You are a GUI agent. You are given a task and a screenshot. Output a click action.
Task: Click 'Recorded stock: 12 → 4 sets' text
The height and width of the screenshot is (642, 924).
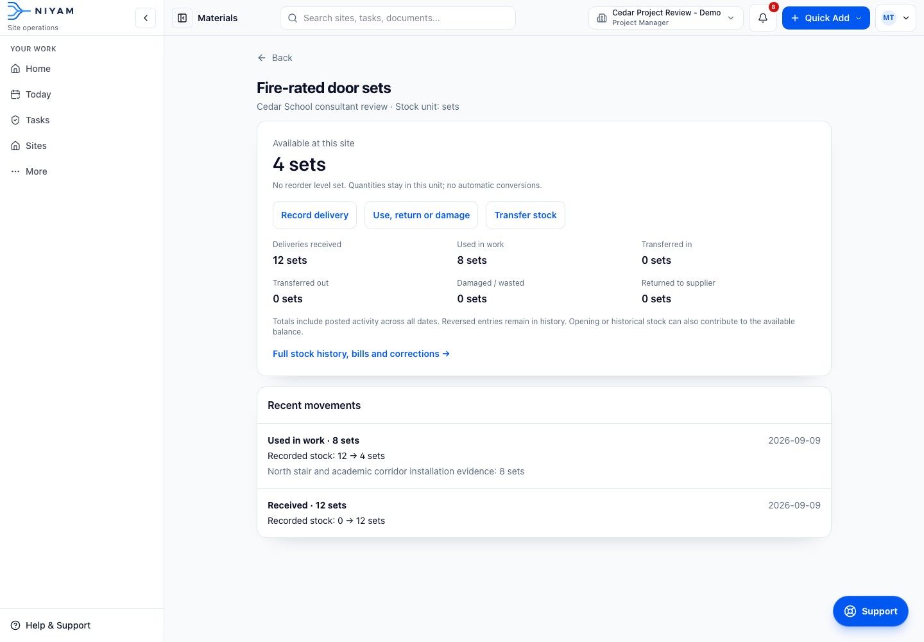pos(326,456)
